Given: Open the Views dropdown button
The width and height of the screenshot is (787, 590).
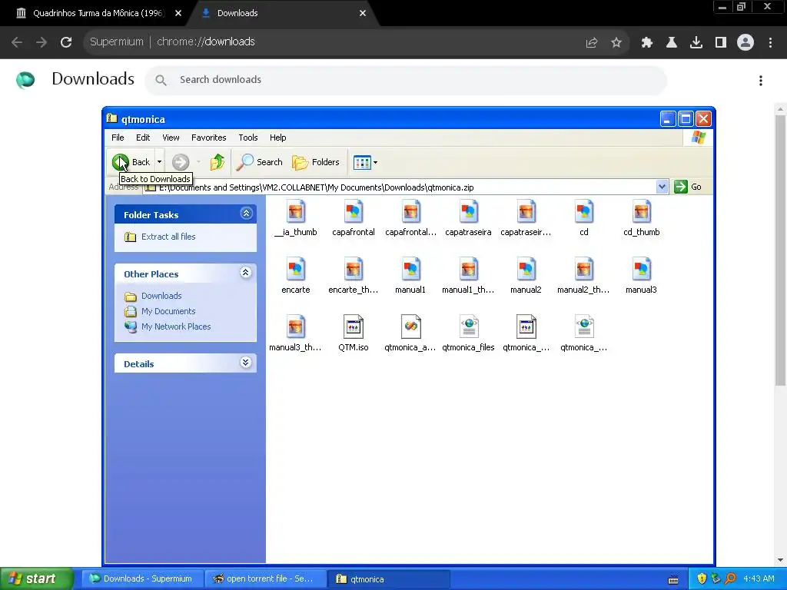Looking at the screenshot, I should tap(365, 162).
